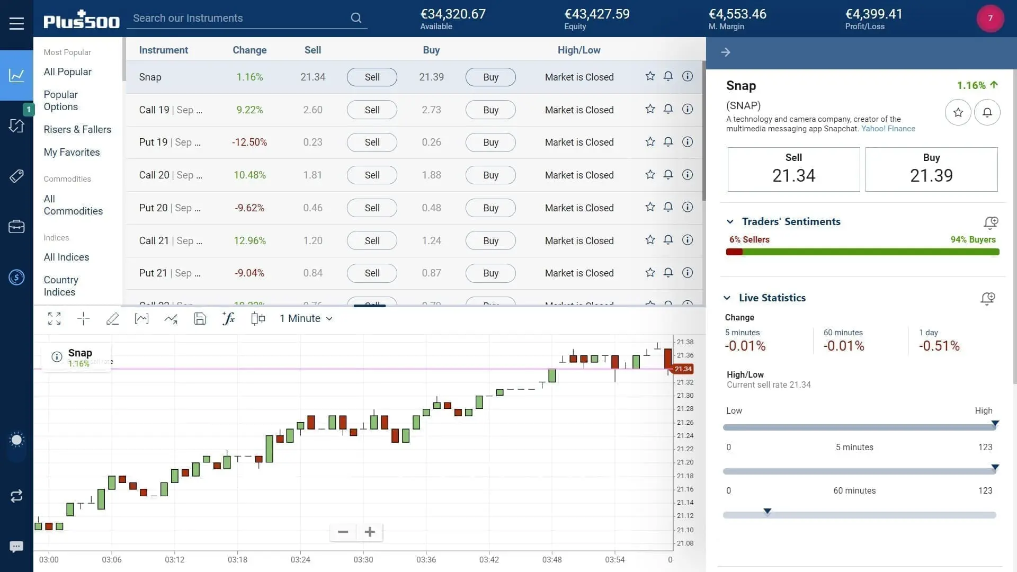Open All Commodities category
Viewport: 1017px width, 572px height.
click(73, 205)
